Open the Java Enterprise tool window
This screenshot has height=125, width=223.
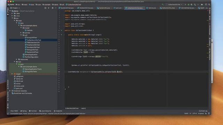click(45, 111)
